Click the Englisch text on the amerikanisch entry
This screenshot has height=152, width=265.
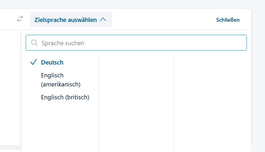point(52,75)
